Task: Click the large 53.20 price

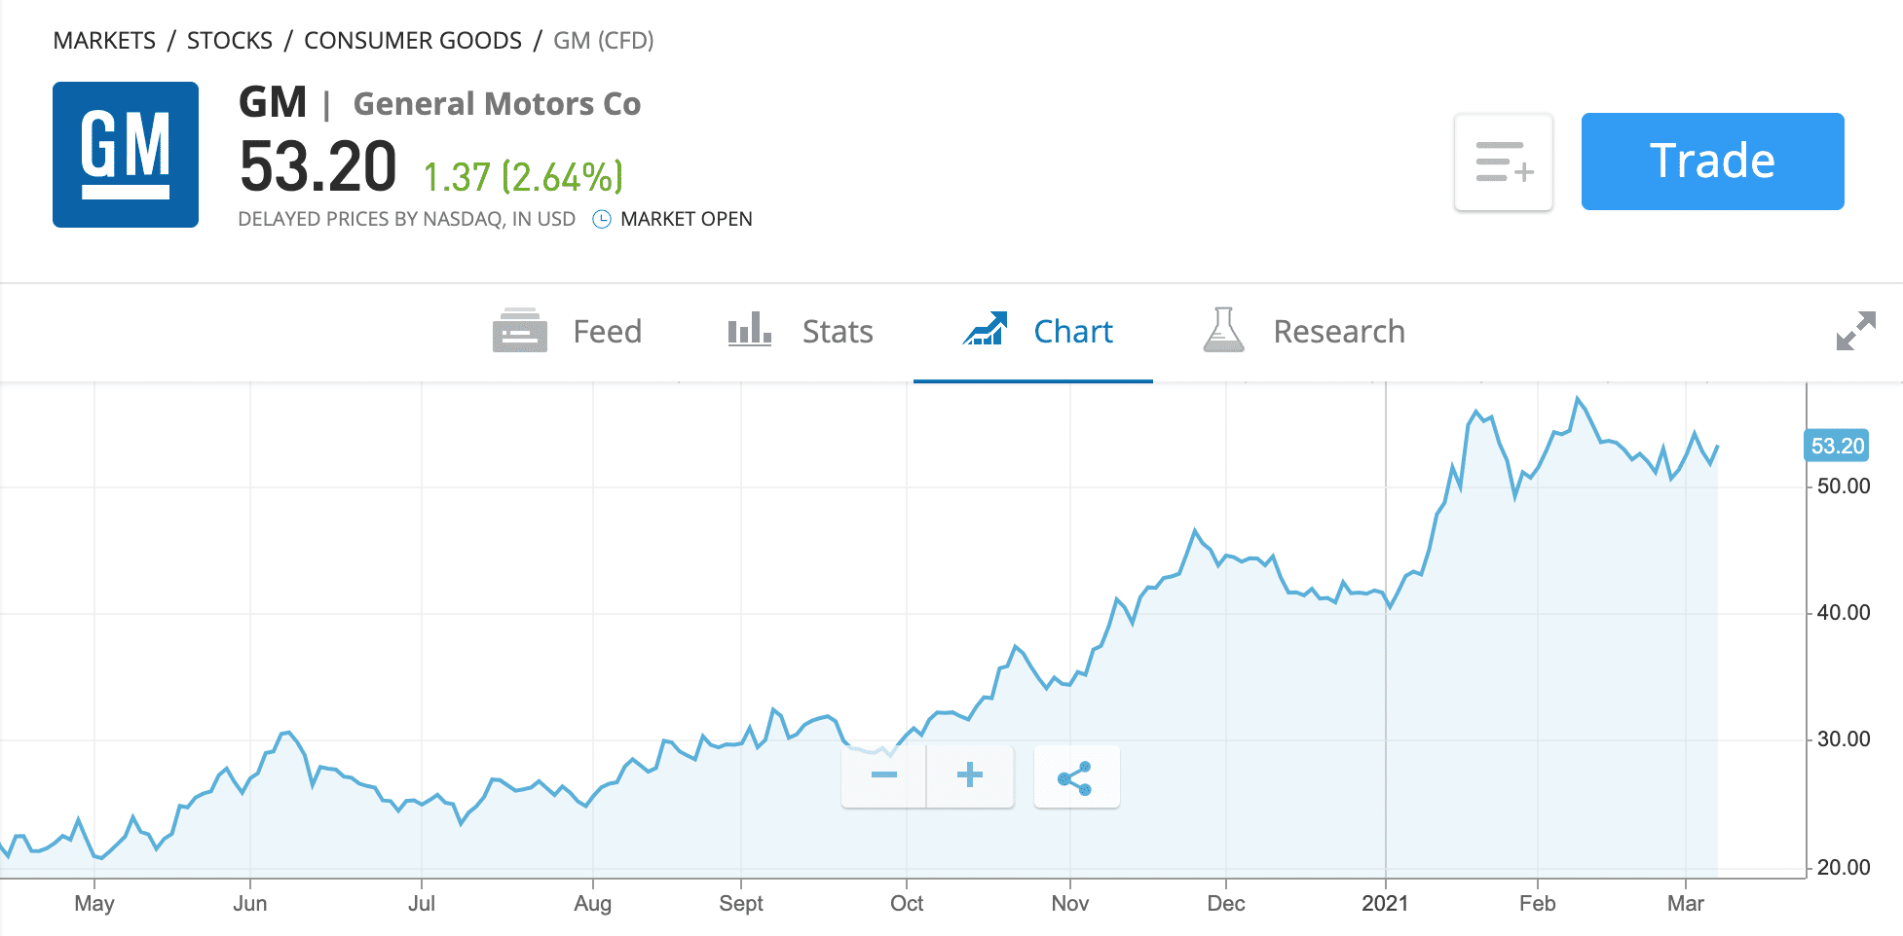Action: click(x=317, y=167)
